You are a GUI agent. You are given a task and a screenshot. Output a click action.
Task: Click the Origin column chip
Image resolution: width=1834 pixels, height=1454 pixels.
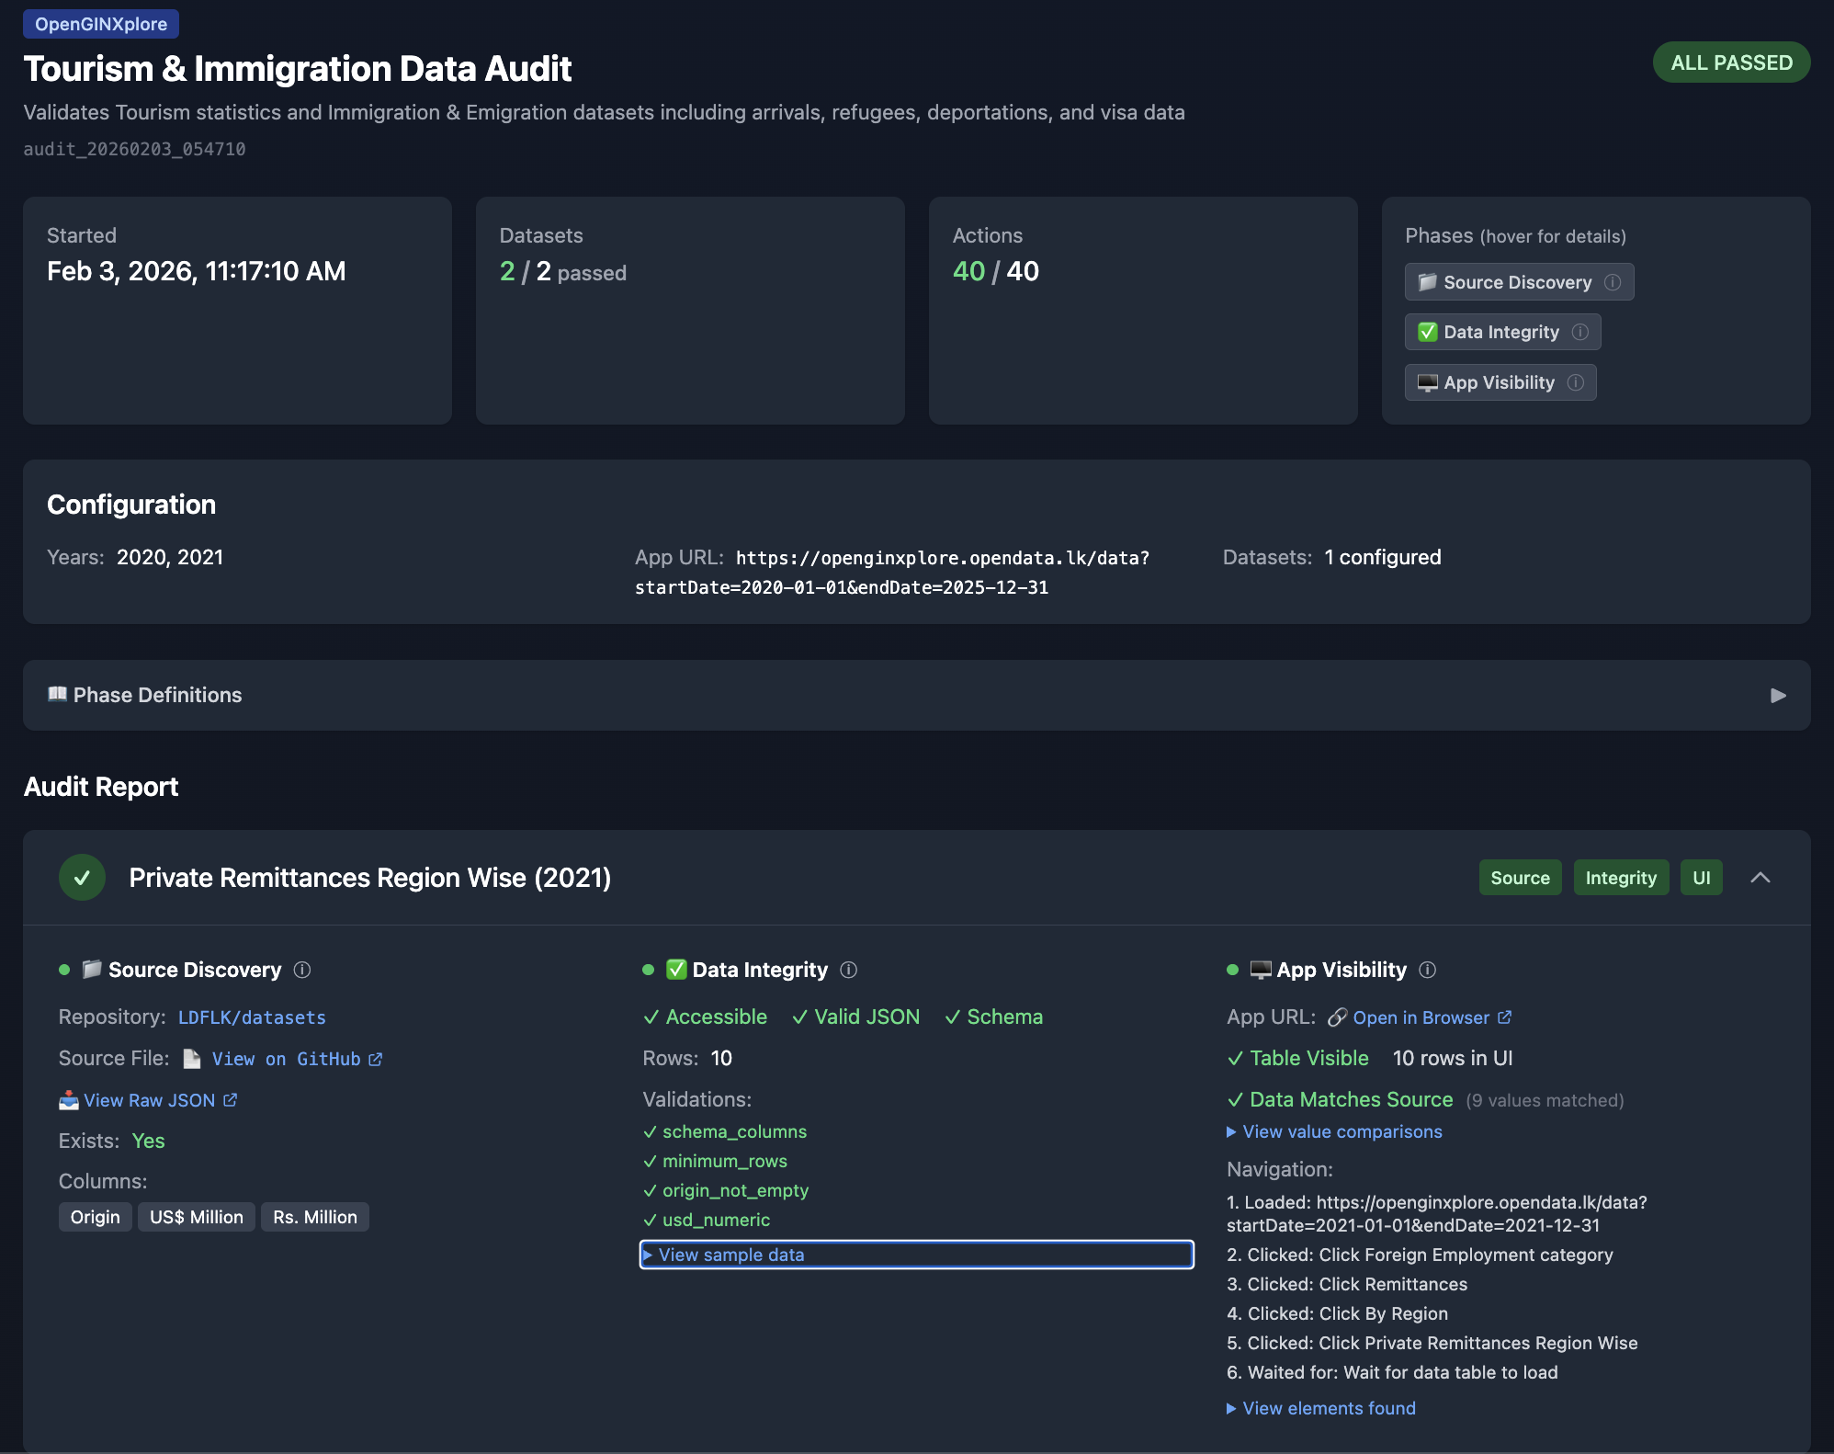(95, 1217)
